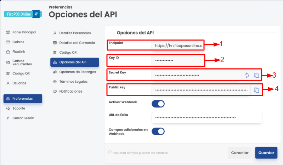The height and width of the screenshot is (165, 283).
Task: Click the Opciones del API webhook icon
Action: pyautogui.click(x=55, y=62)
